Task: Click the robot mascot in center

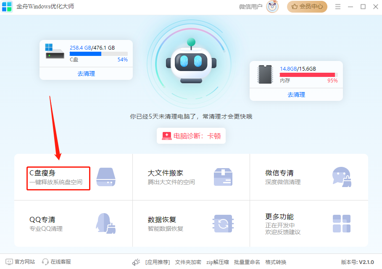Action: pos(191,62)
